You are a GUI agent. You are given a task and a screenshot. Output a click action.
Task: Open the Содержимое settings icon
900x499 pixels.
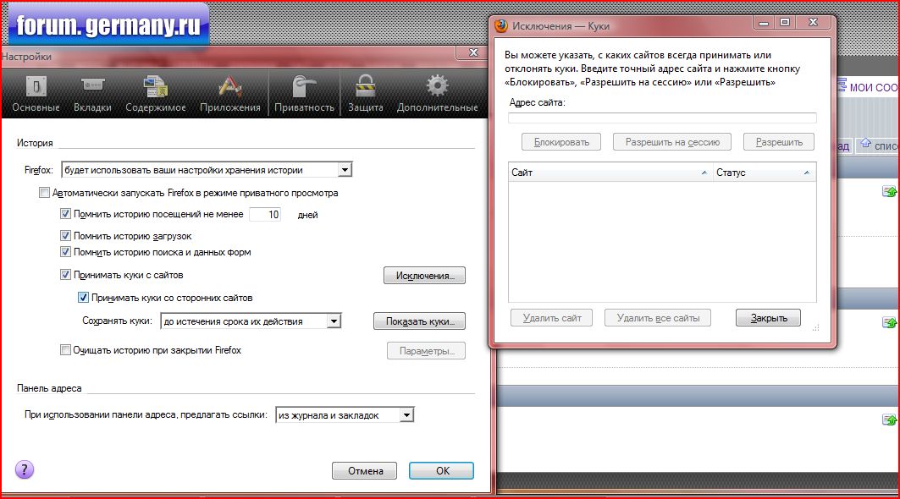click(x=155, y=86)
